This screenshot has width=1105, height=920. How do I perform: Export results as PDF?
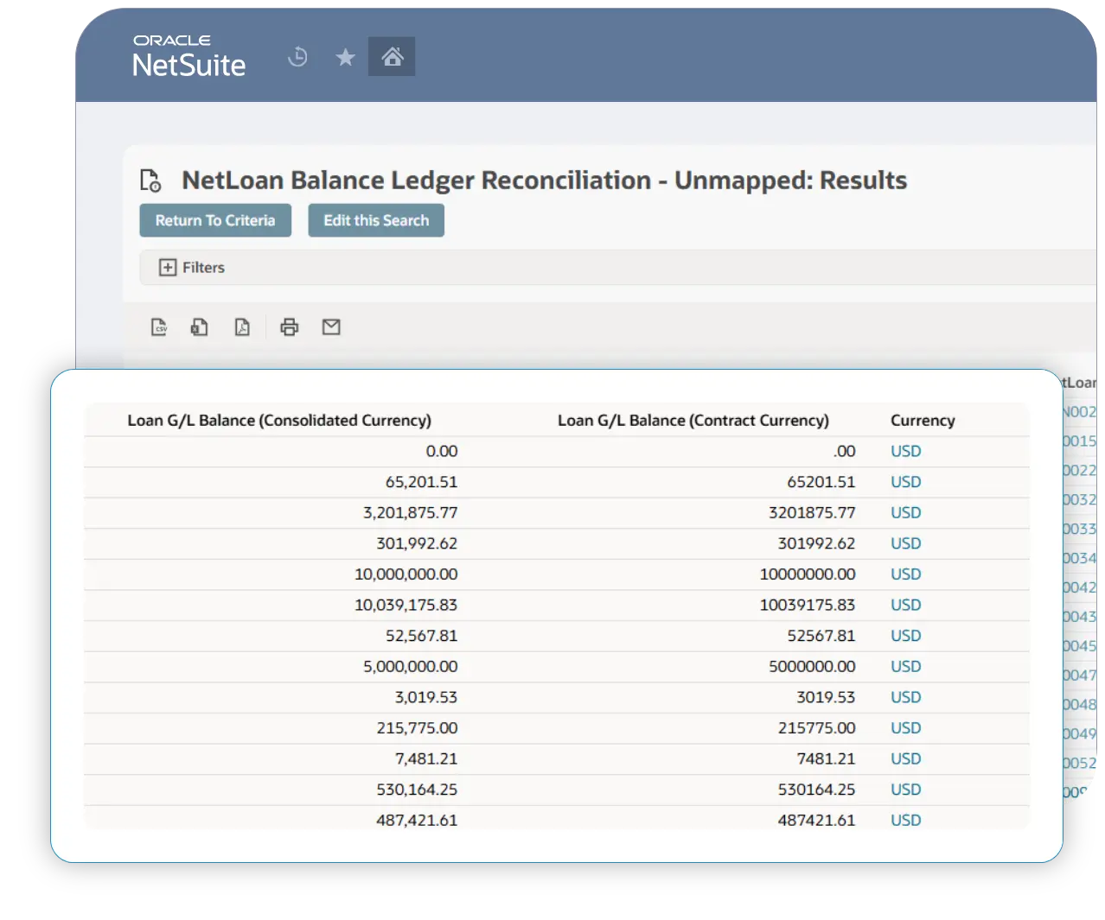[x=242, y=327]
